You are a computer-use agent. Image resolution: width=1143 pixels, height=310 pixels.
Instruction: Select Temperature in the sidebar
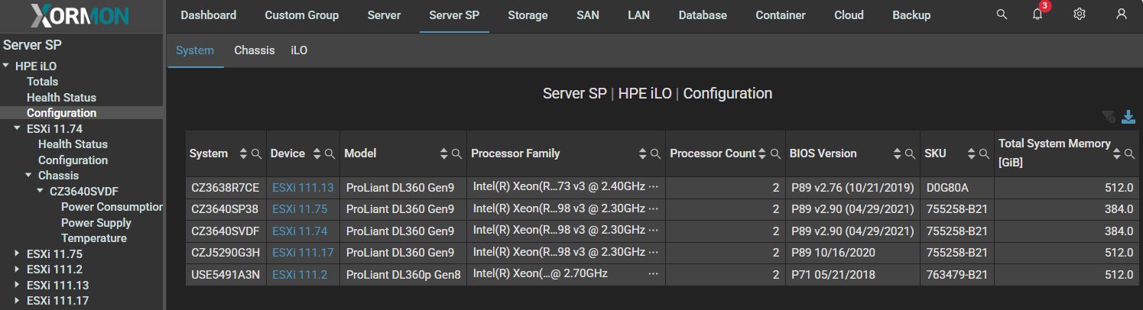point(94,238)
